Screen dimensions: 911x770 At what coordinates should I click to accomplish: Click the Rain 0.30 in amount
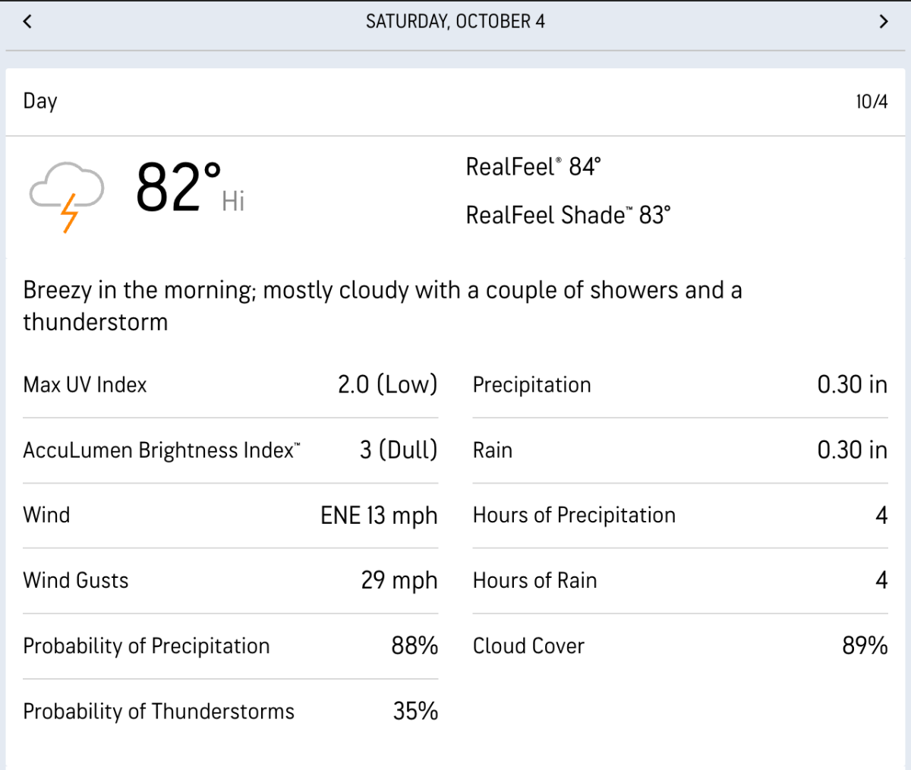tap(852, 450)
